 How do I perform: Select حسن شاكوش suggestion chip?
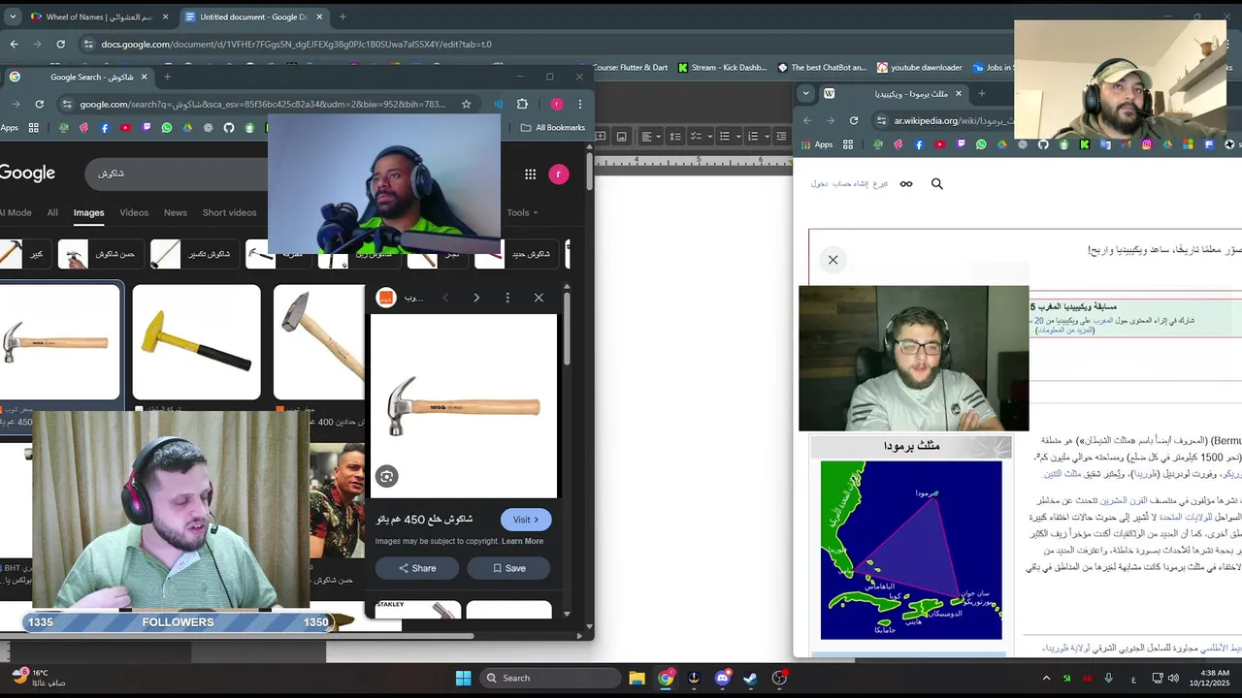[101, 254]
